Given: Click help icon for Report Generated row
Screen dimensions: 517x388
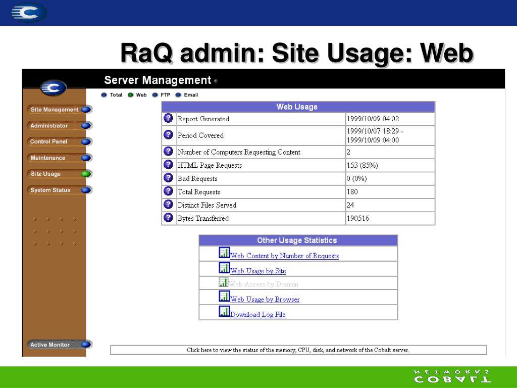Looking at the screenshot, I should click(x=168, y=118).
